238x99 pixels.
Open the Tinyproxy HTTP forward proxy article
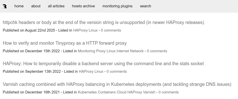65,43
